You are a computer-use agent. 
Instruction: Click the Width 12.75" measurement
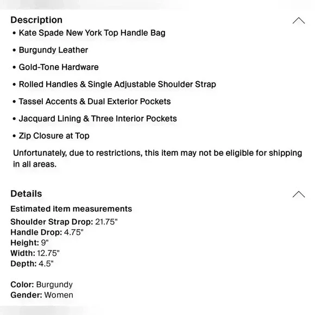click(35, 253)
